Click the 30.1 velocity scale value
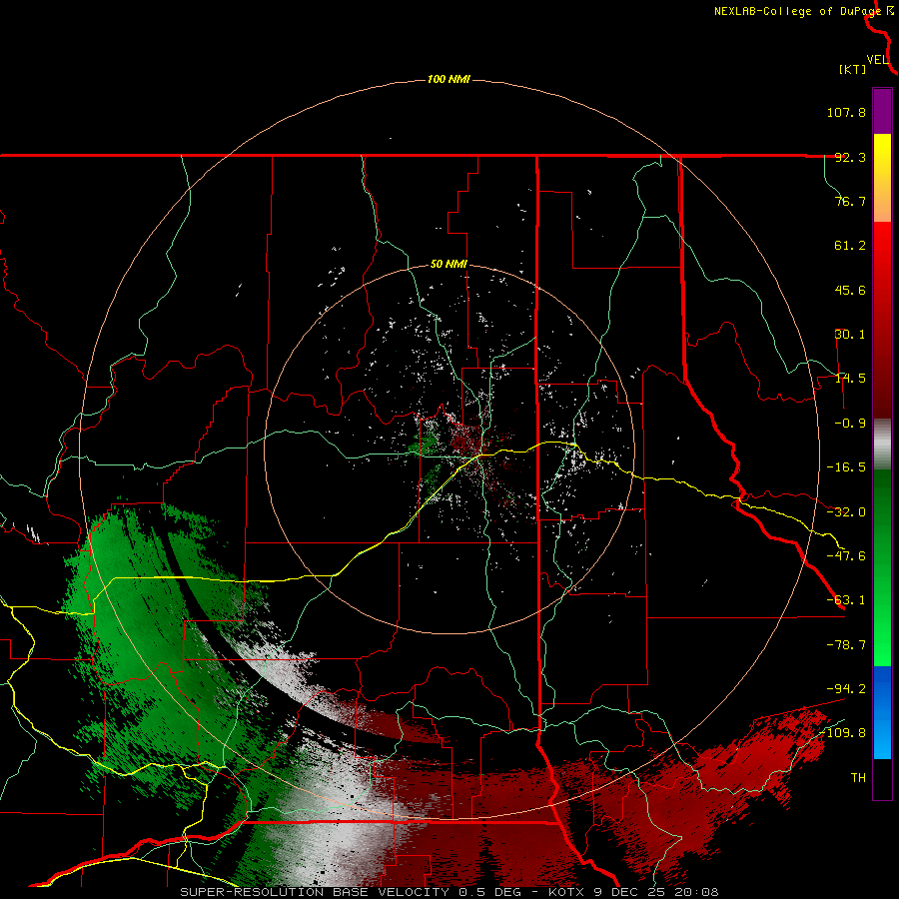The height and width of the screenshot is (899, 899). (850, 335)
